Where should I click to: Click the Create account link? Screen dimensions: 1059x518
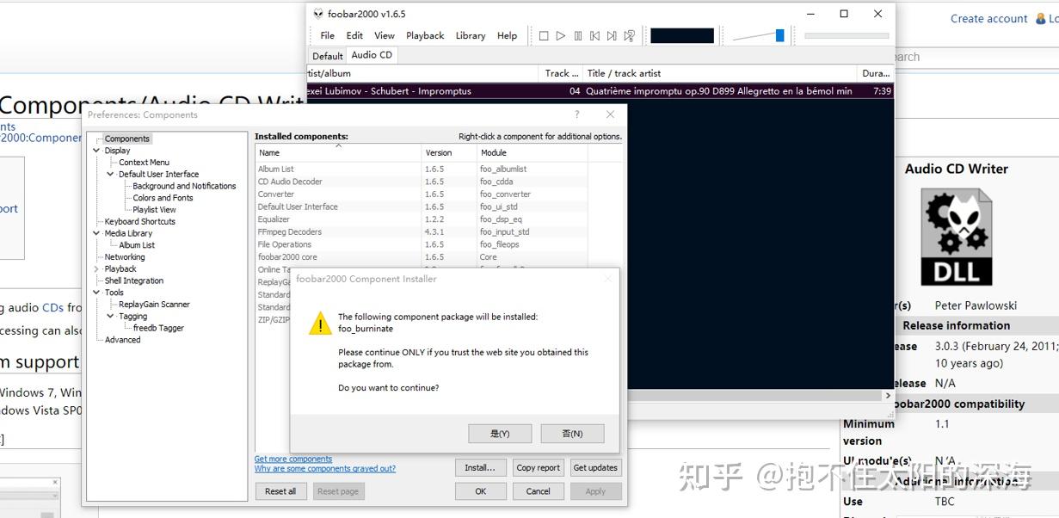(988, 18)
